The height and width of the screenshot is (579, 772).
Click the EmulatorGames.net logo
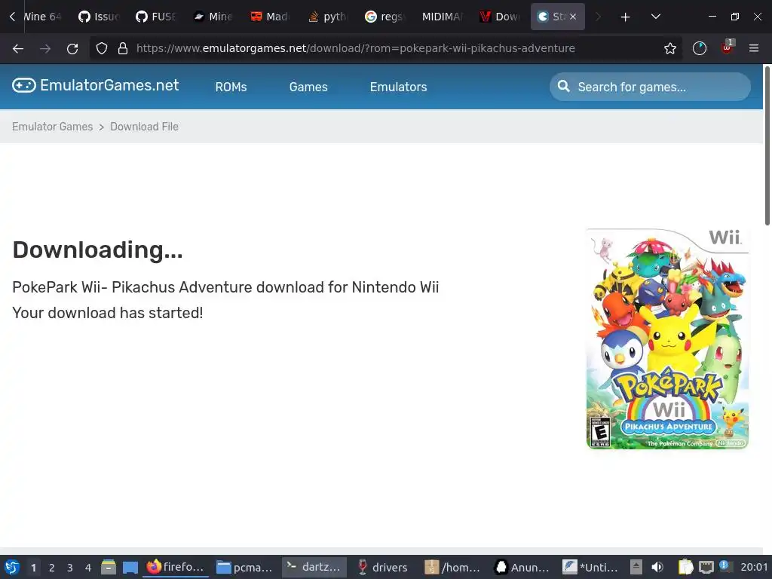[x=95, y=85]
